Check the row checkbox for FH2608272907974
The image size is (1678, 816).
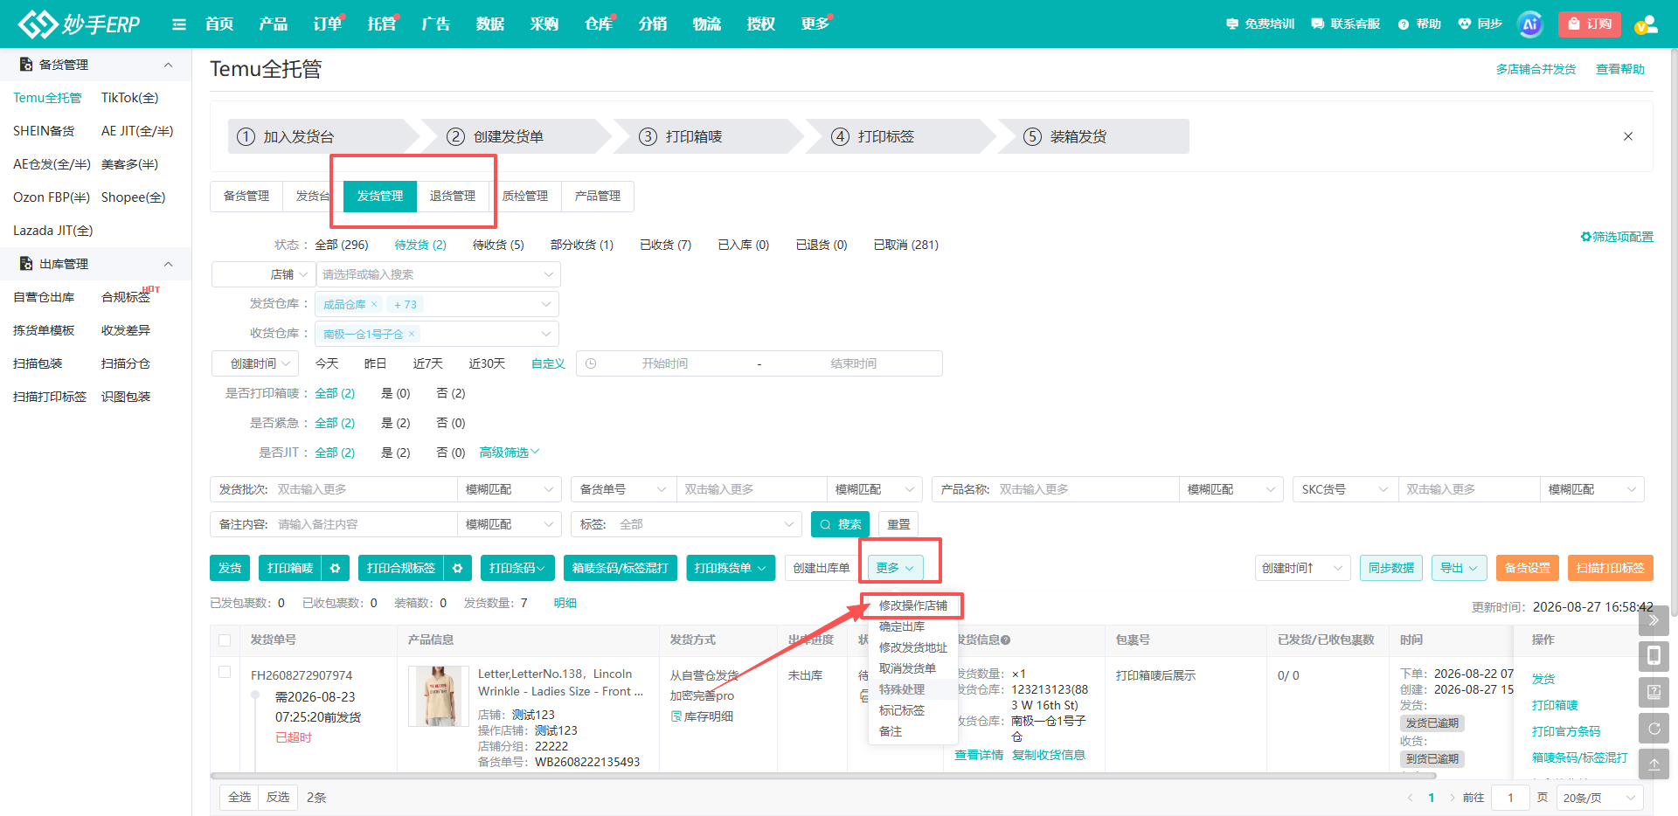[x=225, y=672]
